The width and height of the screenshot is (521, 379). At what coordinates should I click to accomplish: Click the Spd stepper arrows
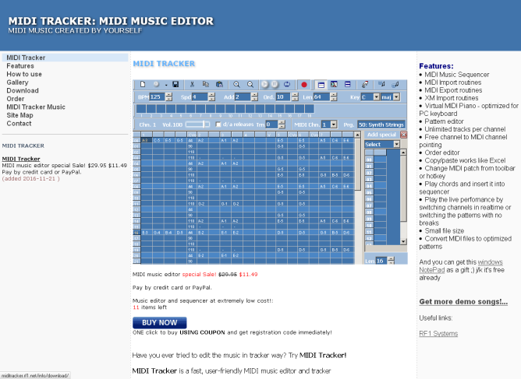click(211, 97)
